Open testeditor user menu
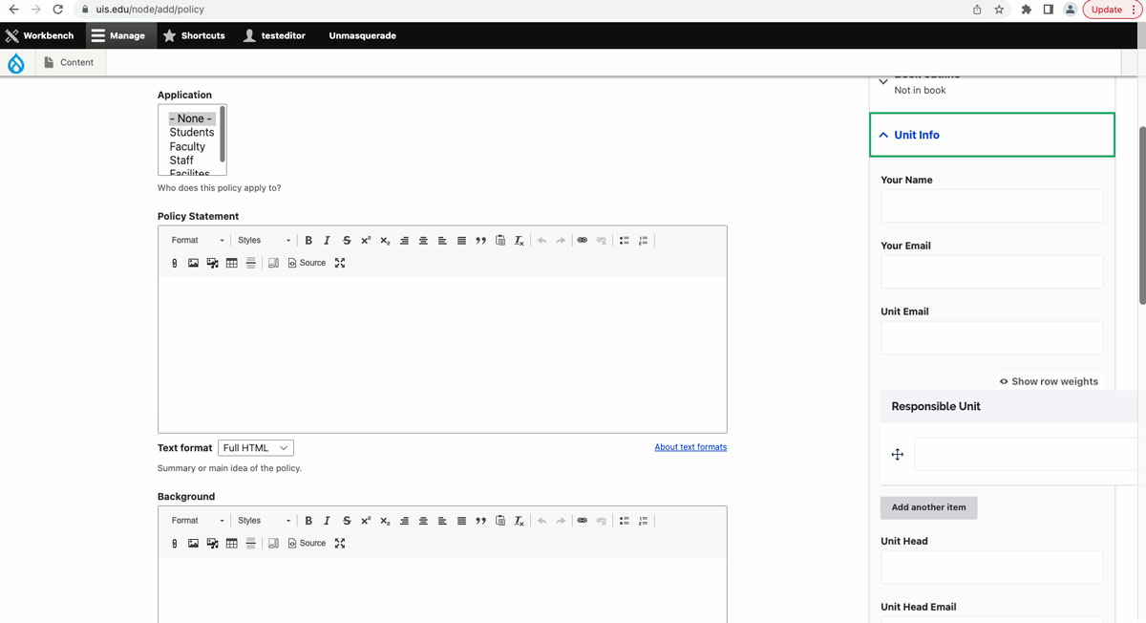Image resolution: width=1146 pixels, height=623 pixels. click(x=275, y=35)
